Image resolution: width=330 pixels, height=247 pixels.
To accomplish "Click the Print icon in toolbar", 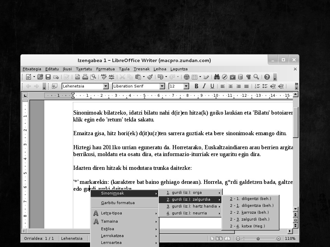I will tap(85, 77).
